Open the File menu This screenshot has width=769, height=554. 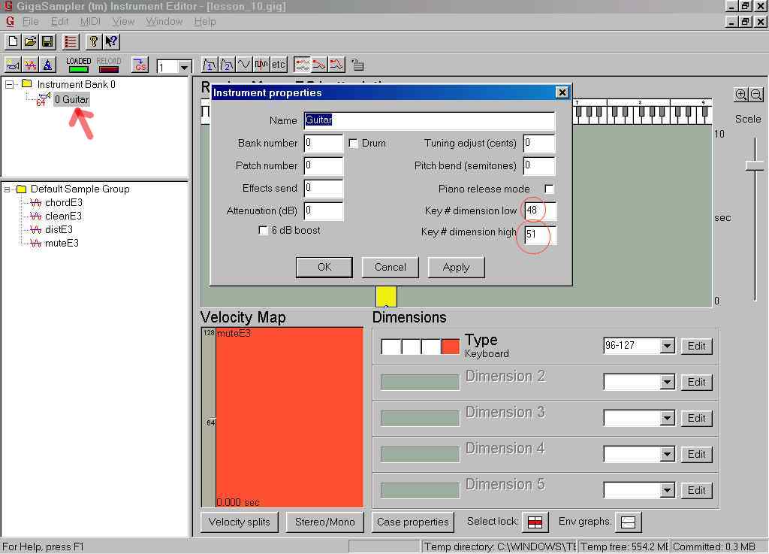tap(30, 22)
